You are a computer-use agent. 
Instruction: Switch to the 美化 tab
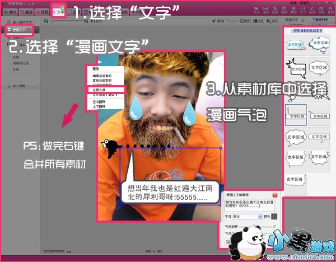pyautogui.click(x=11, y=12)
